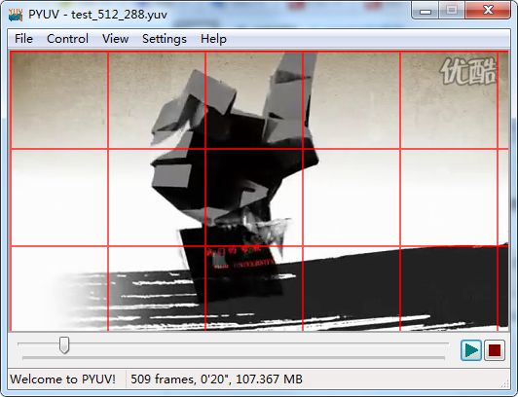Open the Help menu

click(213, 39)
